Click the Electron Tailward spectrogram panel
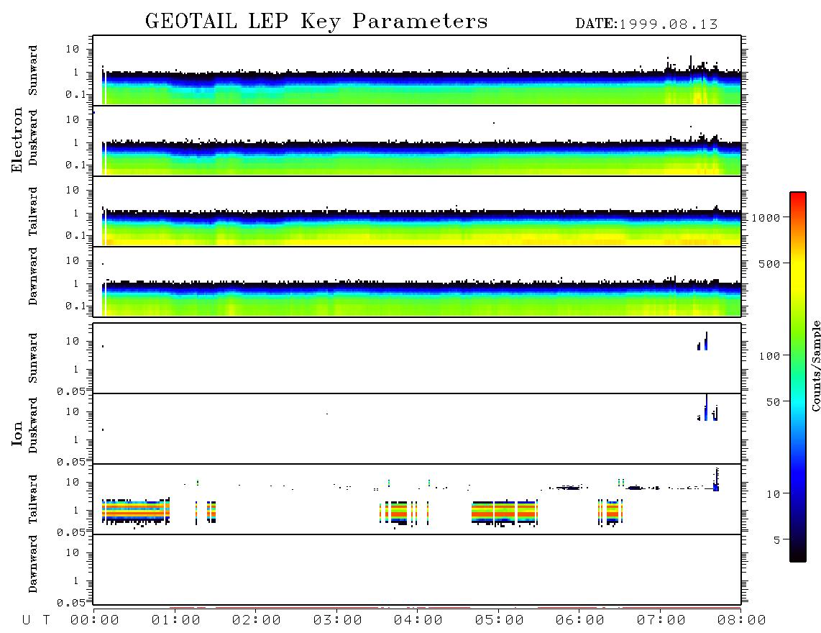This screenshot has width=821, height=633. tap(417, 211)
